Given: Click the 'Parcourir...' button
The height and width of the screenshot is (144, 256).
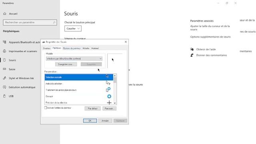Looking at the screenshot, I should 110,108.
